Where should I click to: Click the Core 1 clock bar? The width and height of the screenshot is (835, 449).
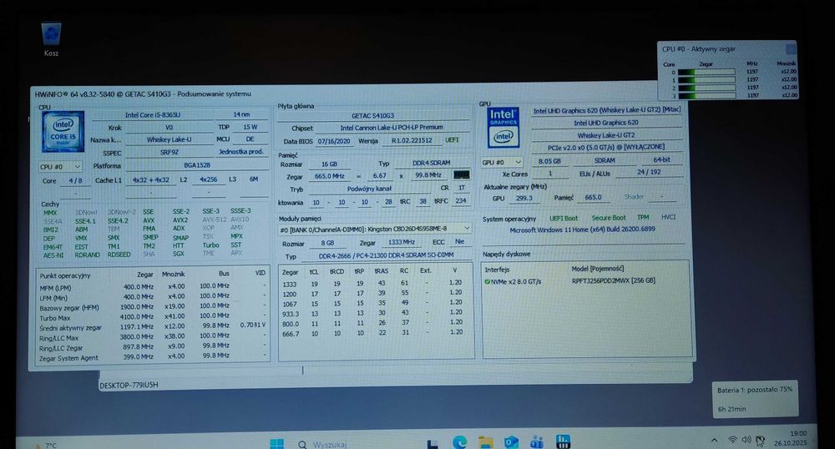click(x=706, y=80)
